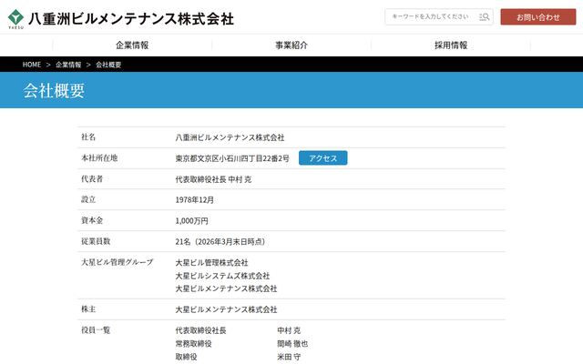Click address 東京都文京区小石川四丁目22番2号
This screenshot has width=583, height=364.
(x=232, y=158)
